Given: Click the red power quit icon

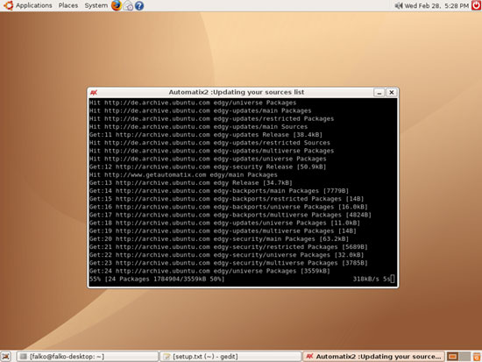Looking at the screenshot, I should pos(476,5).
